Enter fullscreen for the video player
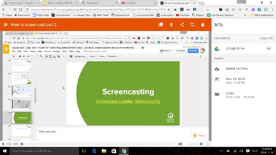Image resolution: width=276 pixels, height=155 pixels. [208, 144]
